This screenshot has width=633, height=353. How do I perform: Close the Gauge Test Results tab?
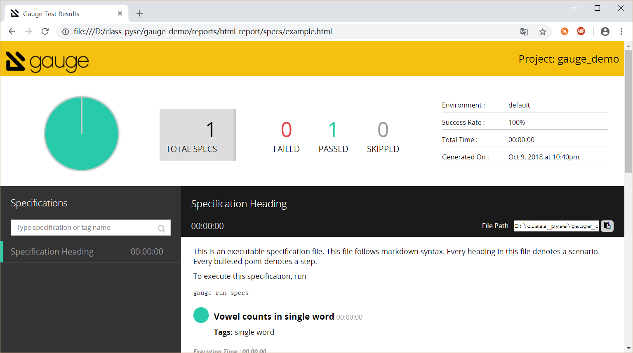click(x=120, y=14)
